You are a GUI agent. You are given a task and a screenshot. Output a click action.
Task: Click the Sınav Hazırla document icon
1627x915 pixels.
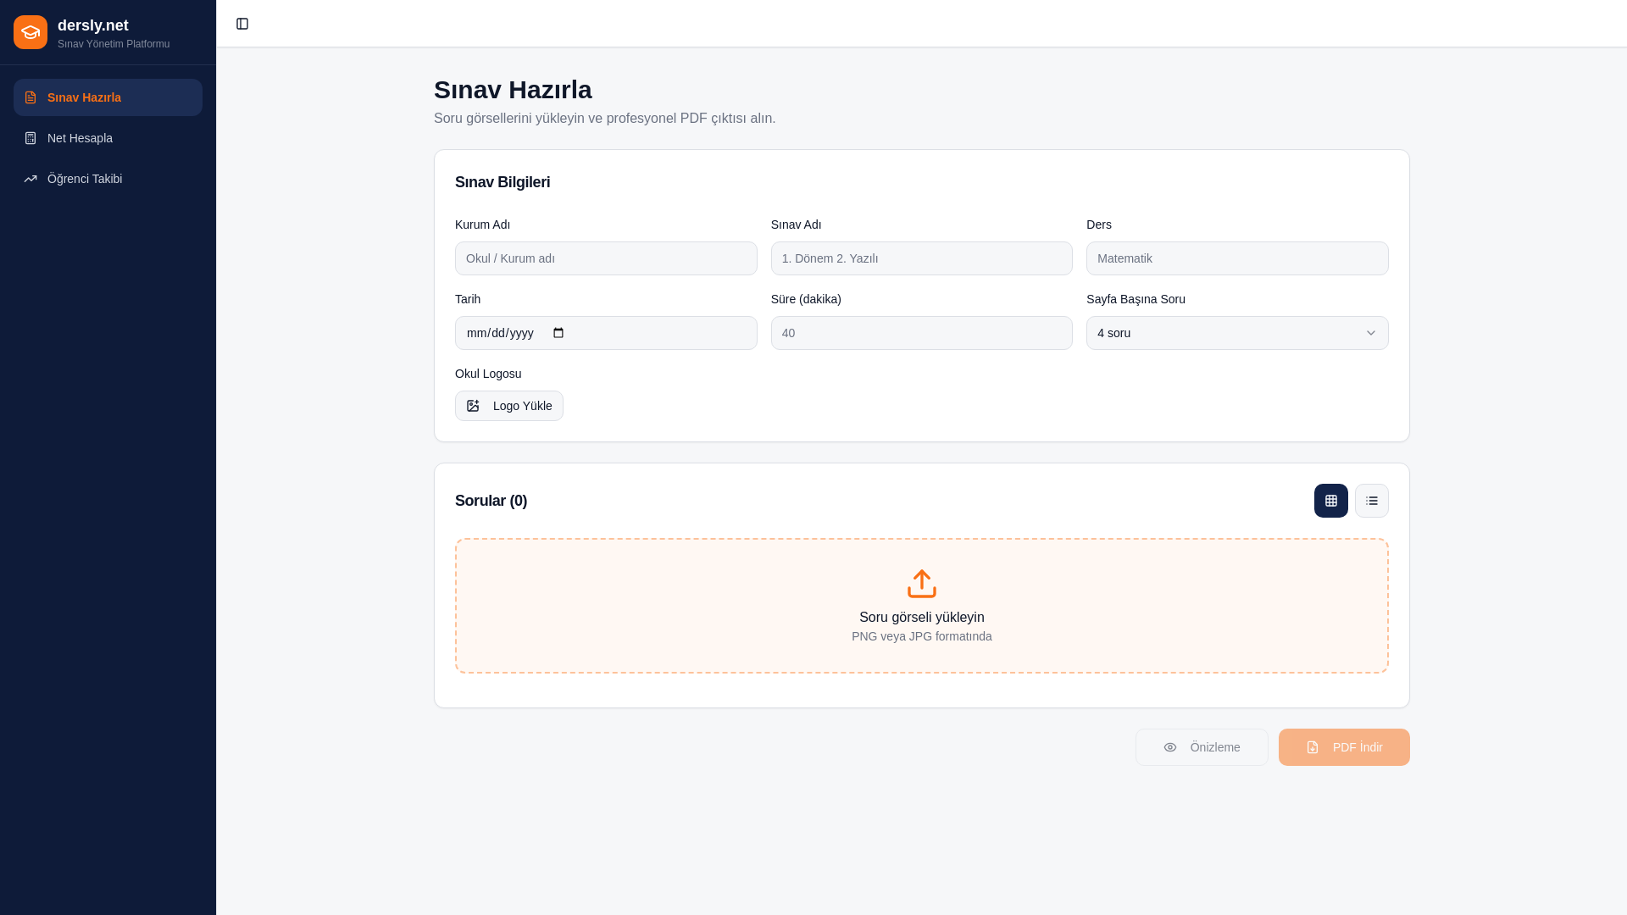click(x=31, y=97)
